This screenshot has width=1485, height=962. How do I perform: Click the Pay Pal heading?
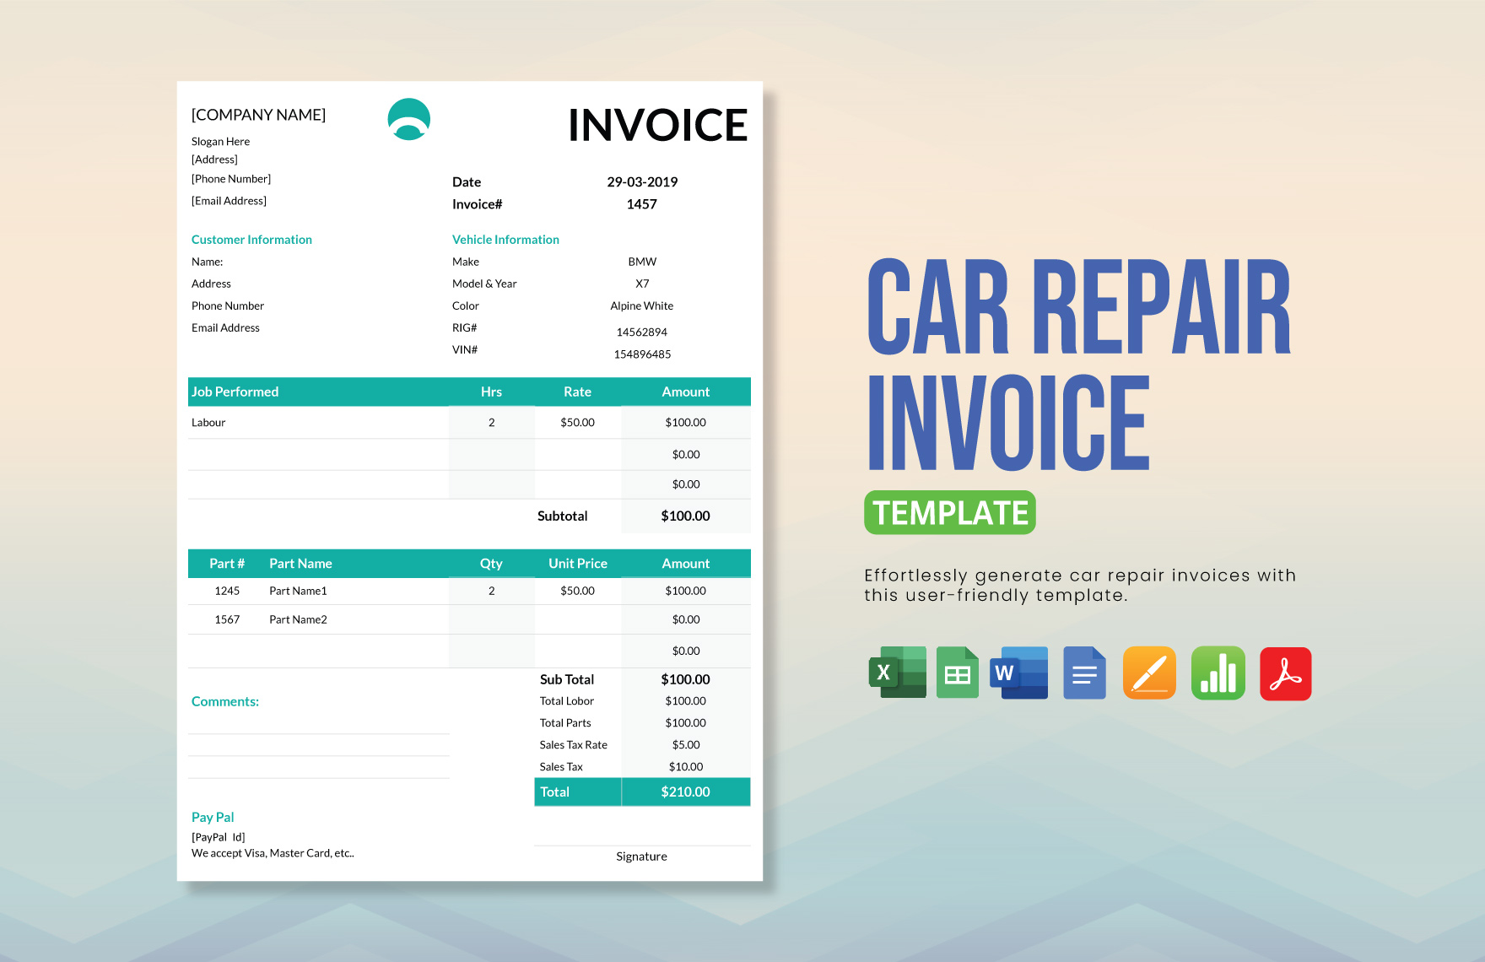click(213, 817)
